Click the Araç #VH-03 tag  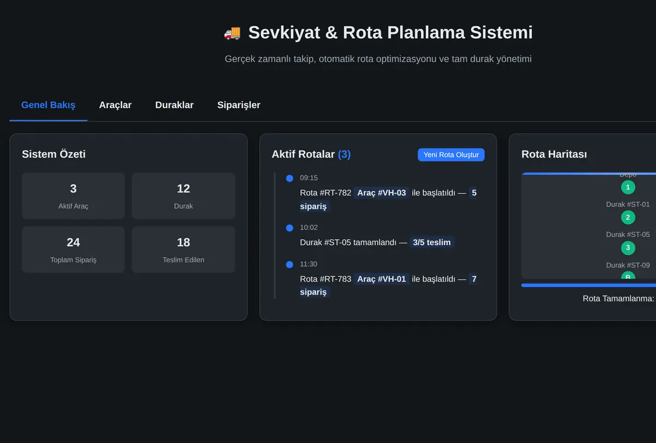[382, 193]
